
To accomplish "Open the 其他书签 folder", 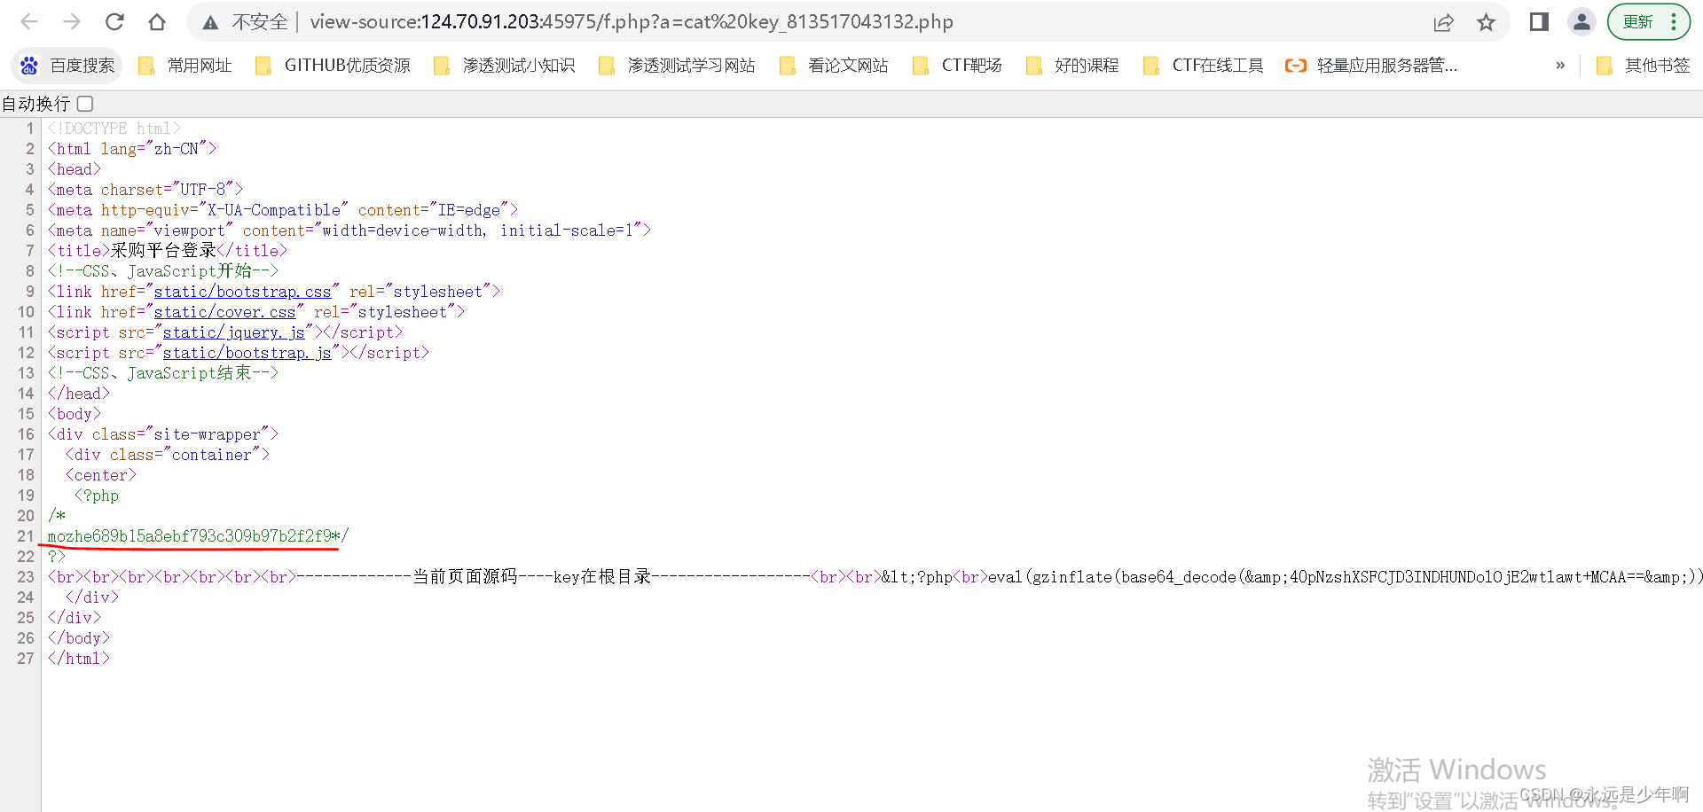I will [1643, 66].
